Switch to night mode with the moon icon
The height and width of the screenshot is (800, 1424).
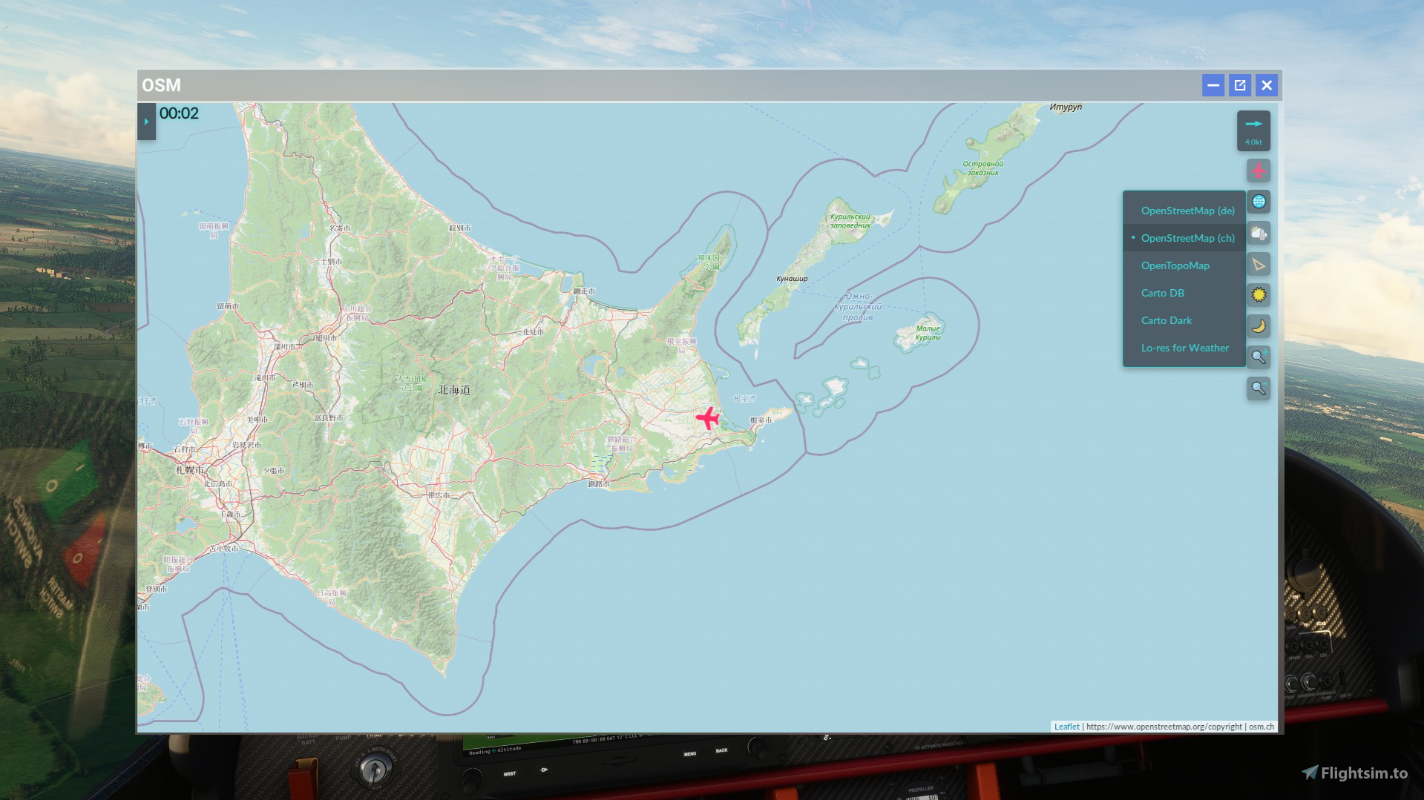click(x=1259, y=326)
